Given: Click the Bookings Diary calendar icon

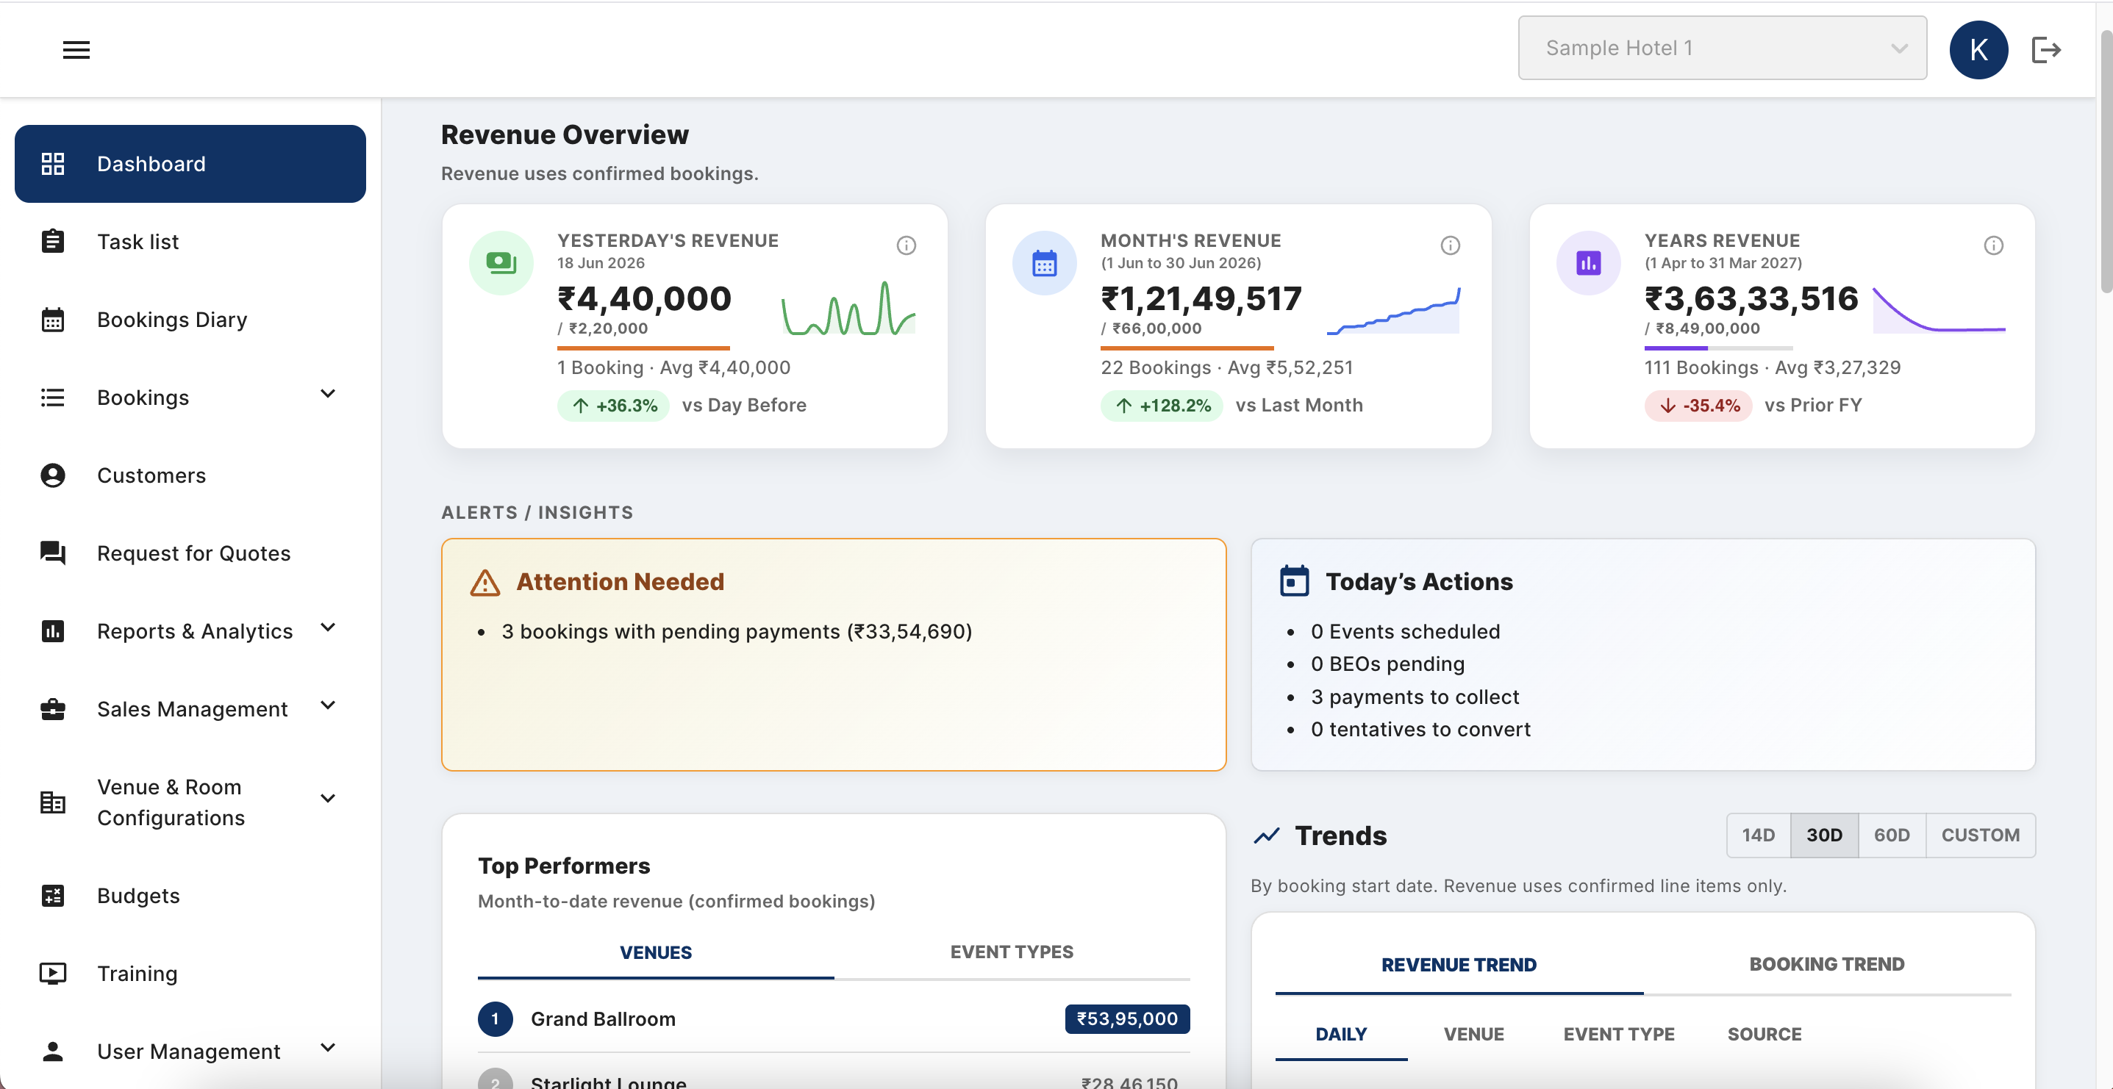Looking at the screenshot, I should pyautogui.click(x=52, y=320).
